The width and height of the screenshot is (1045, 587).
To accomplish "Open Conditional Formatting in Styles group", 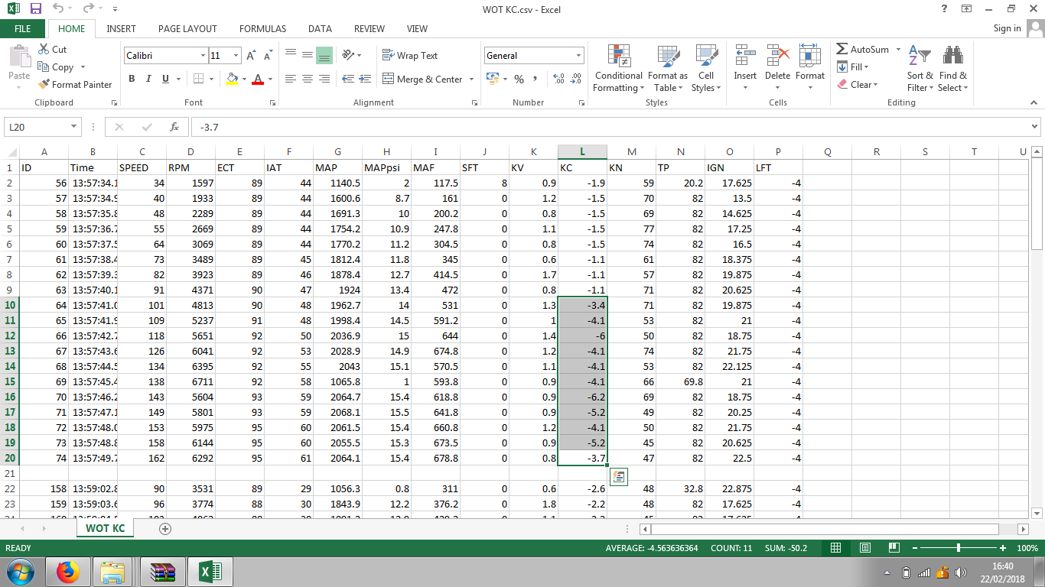I will (618, 69).
